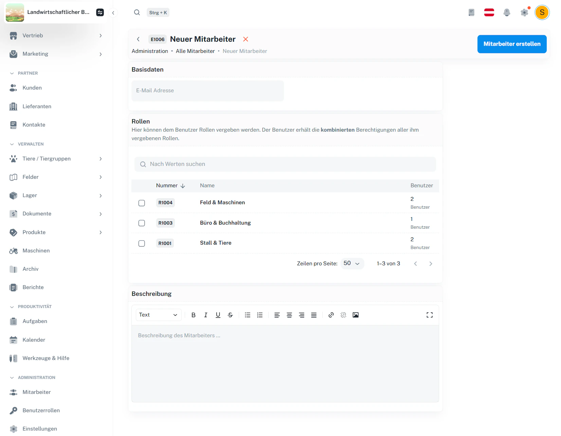Open settings gear in top bar
This screenshot has height=436, width=561.
coord(524,13)
